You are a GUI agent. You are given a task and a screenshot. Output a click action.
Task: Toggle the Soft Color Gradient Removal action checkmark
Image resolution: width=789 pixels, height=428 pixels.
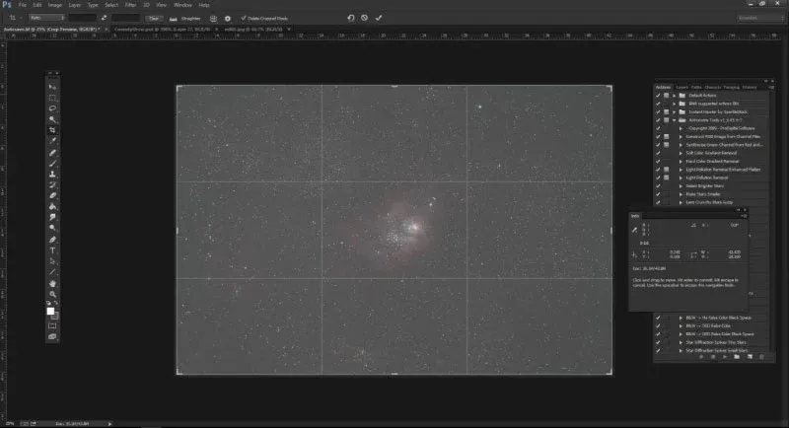coord(658,152)
